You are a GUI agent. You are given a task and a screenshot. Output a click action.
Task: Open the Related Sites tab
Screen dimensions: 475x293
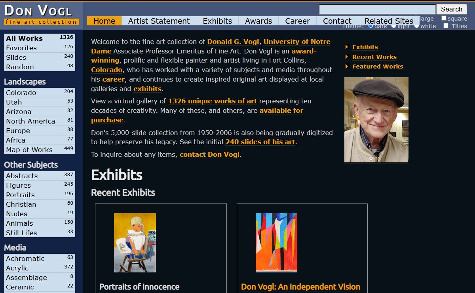(389, 21)
